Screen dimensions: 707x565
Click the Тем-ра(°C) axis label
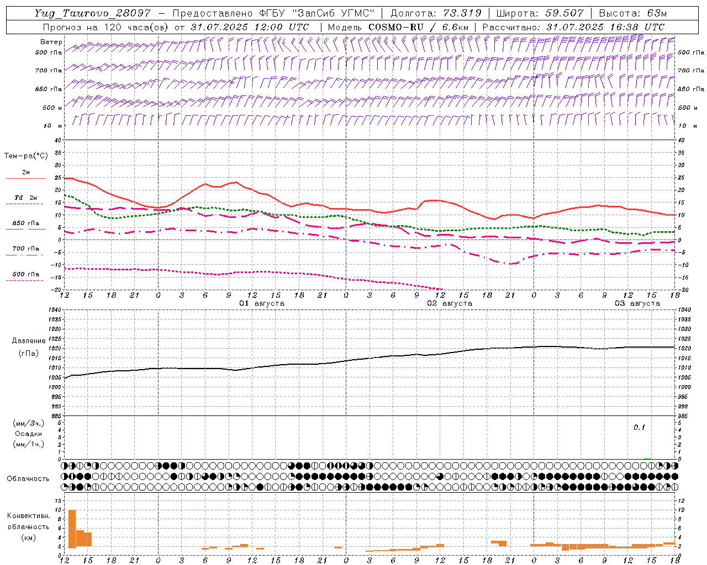point(26,156)
